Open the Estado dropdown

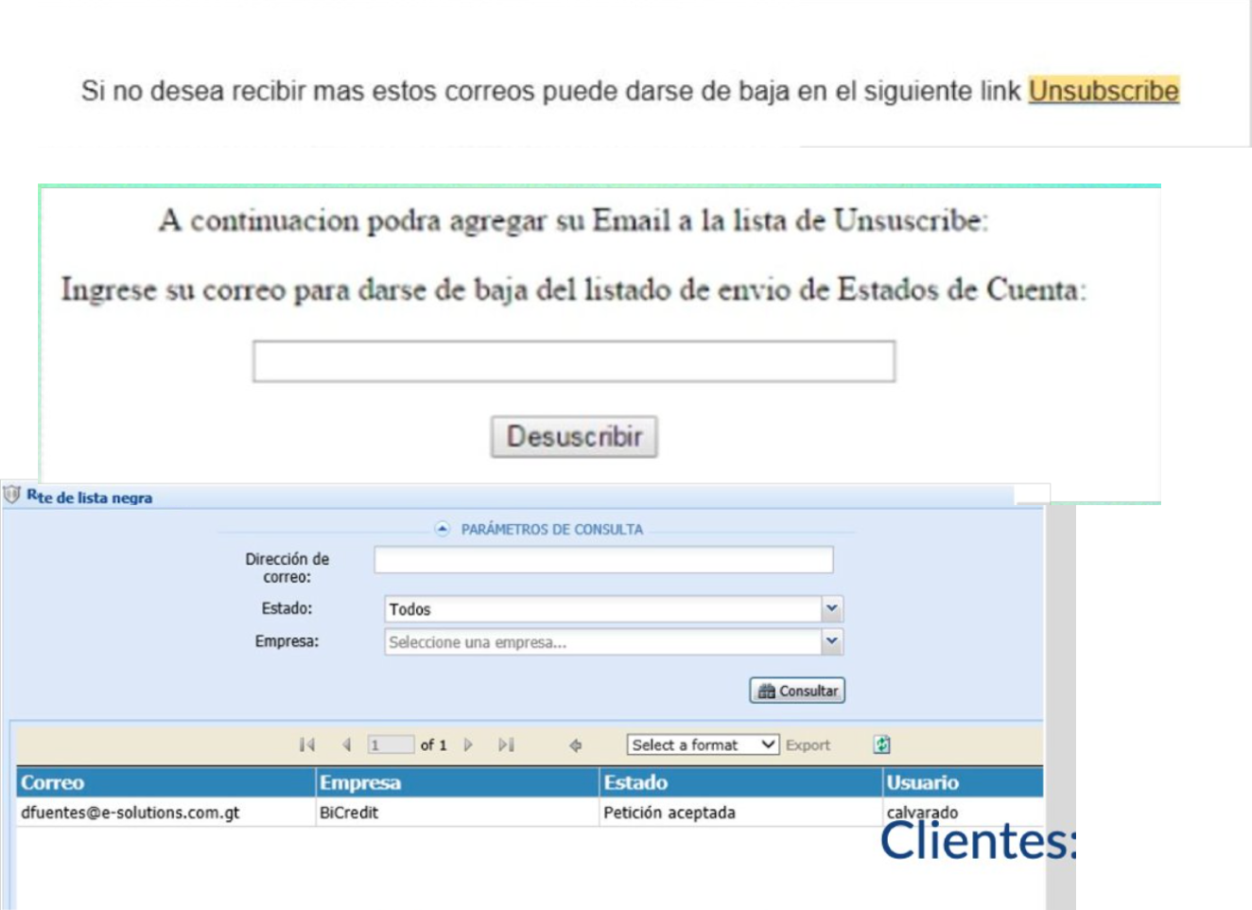(x=831, y=609)
